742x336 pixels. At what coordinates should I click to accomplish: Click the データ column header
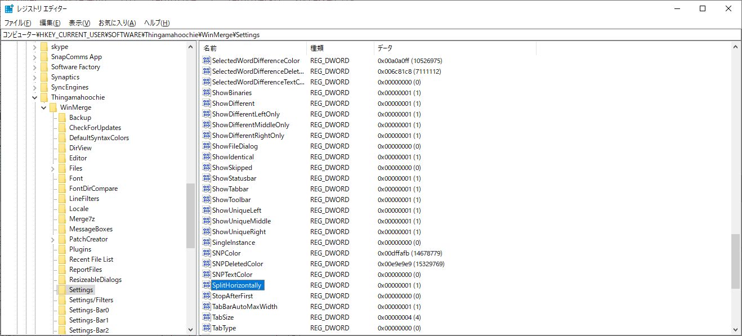(x=454, y=48)
